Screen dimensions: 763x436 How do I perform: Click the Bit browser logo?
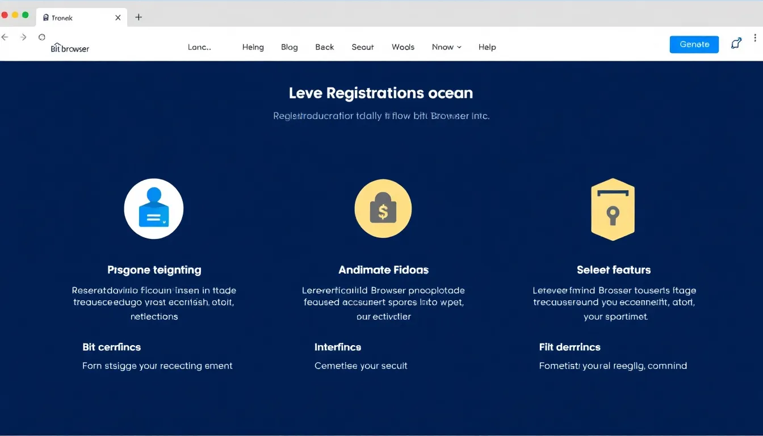pyautogui.click(x=70, y=48)
